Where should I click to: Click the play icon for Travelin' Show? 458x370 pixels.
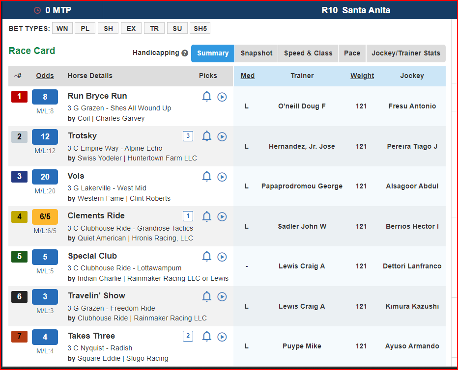pyautogui.click(x=222, y=296)
